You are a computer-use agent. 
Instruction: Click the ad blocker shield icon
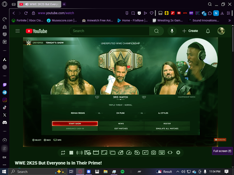click(139, 13)
